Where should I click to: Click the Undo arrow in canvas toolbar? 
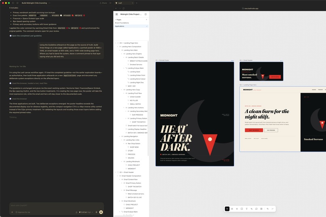[268, 209]
